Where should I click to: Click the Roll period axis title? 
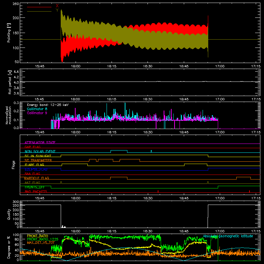10,82
